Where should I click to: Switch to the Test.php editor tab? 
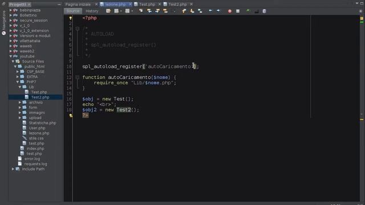tap(147, 4)
